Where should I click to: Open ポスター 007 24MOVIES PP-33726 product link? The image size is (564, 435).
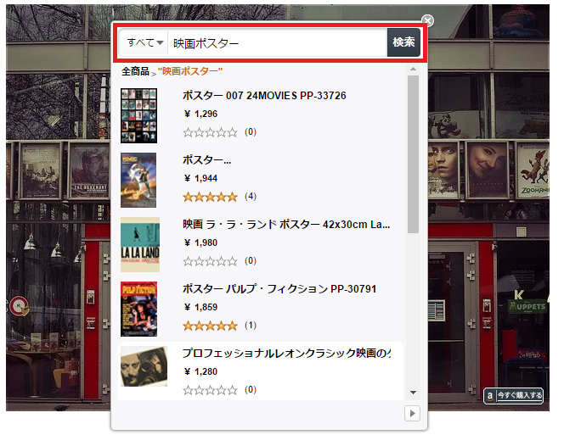point(264,96)
